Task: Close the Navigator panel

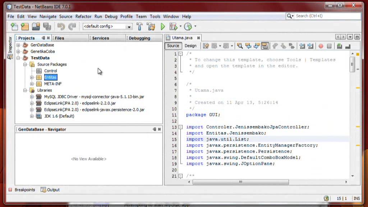Action: pos(159,129)
